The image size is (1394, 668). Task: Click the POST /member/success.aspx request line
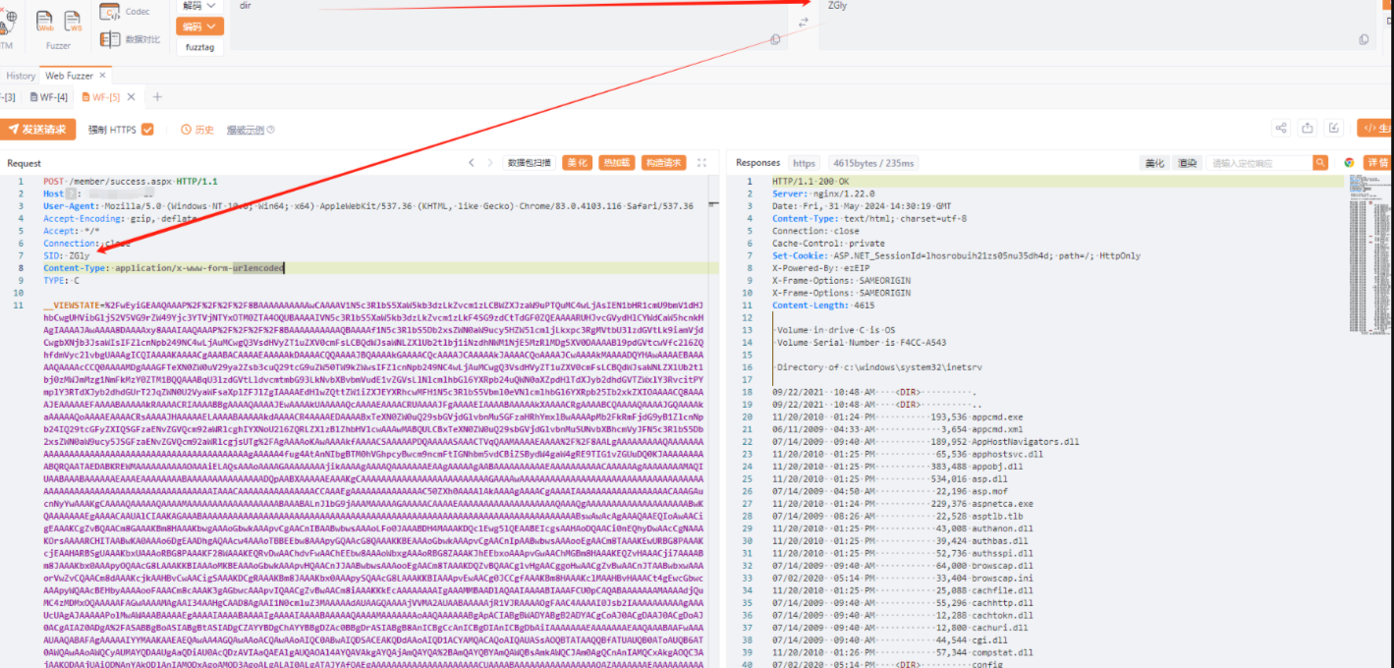coord(131,182)
